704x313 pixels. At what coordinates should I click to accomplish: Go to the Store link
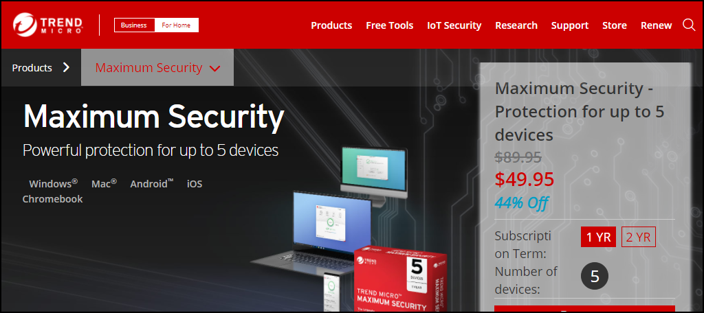coord(614,25)
